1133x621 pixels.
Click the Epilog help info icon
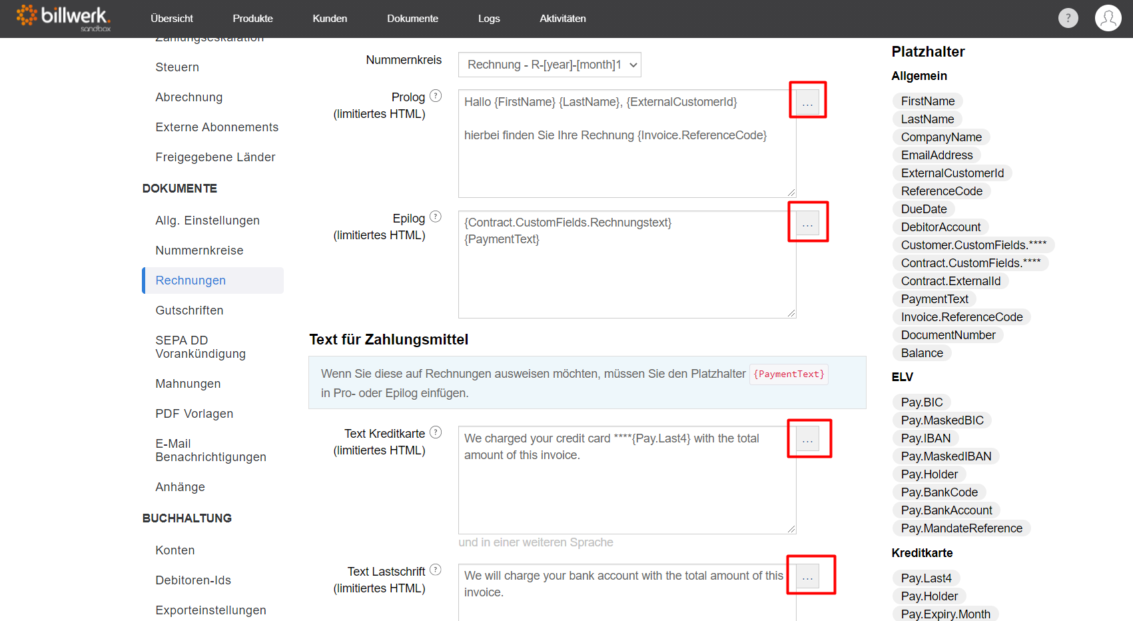click(x=436, y=217)
